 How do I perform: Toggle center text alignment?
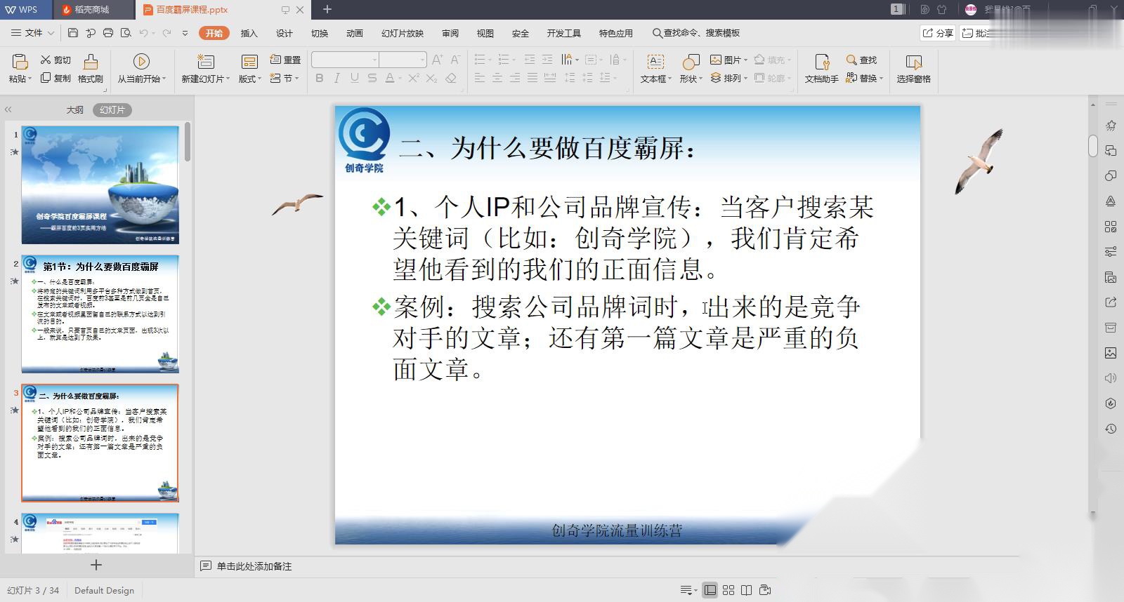(x=497, y=78)
